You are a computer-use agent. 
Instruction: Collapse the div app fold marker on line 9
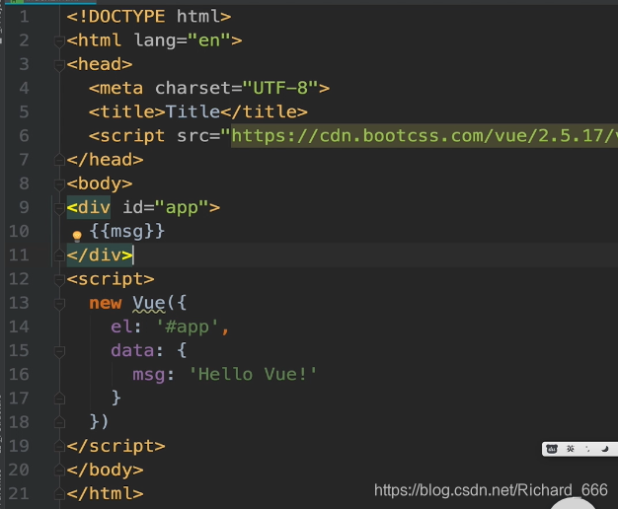coord(59,208)
